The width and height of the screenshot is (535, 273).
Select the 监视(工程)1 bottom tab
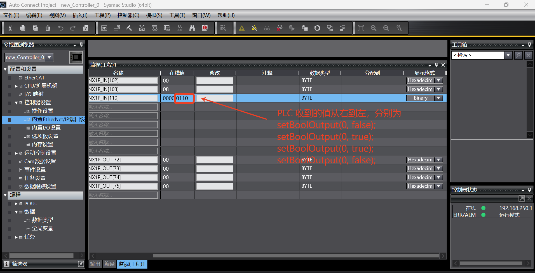[x=132, y=264]
